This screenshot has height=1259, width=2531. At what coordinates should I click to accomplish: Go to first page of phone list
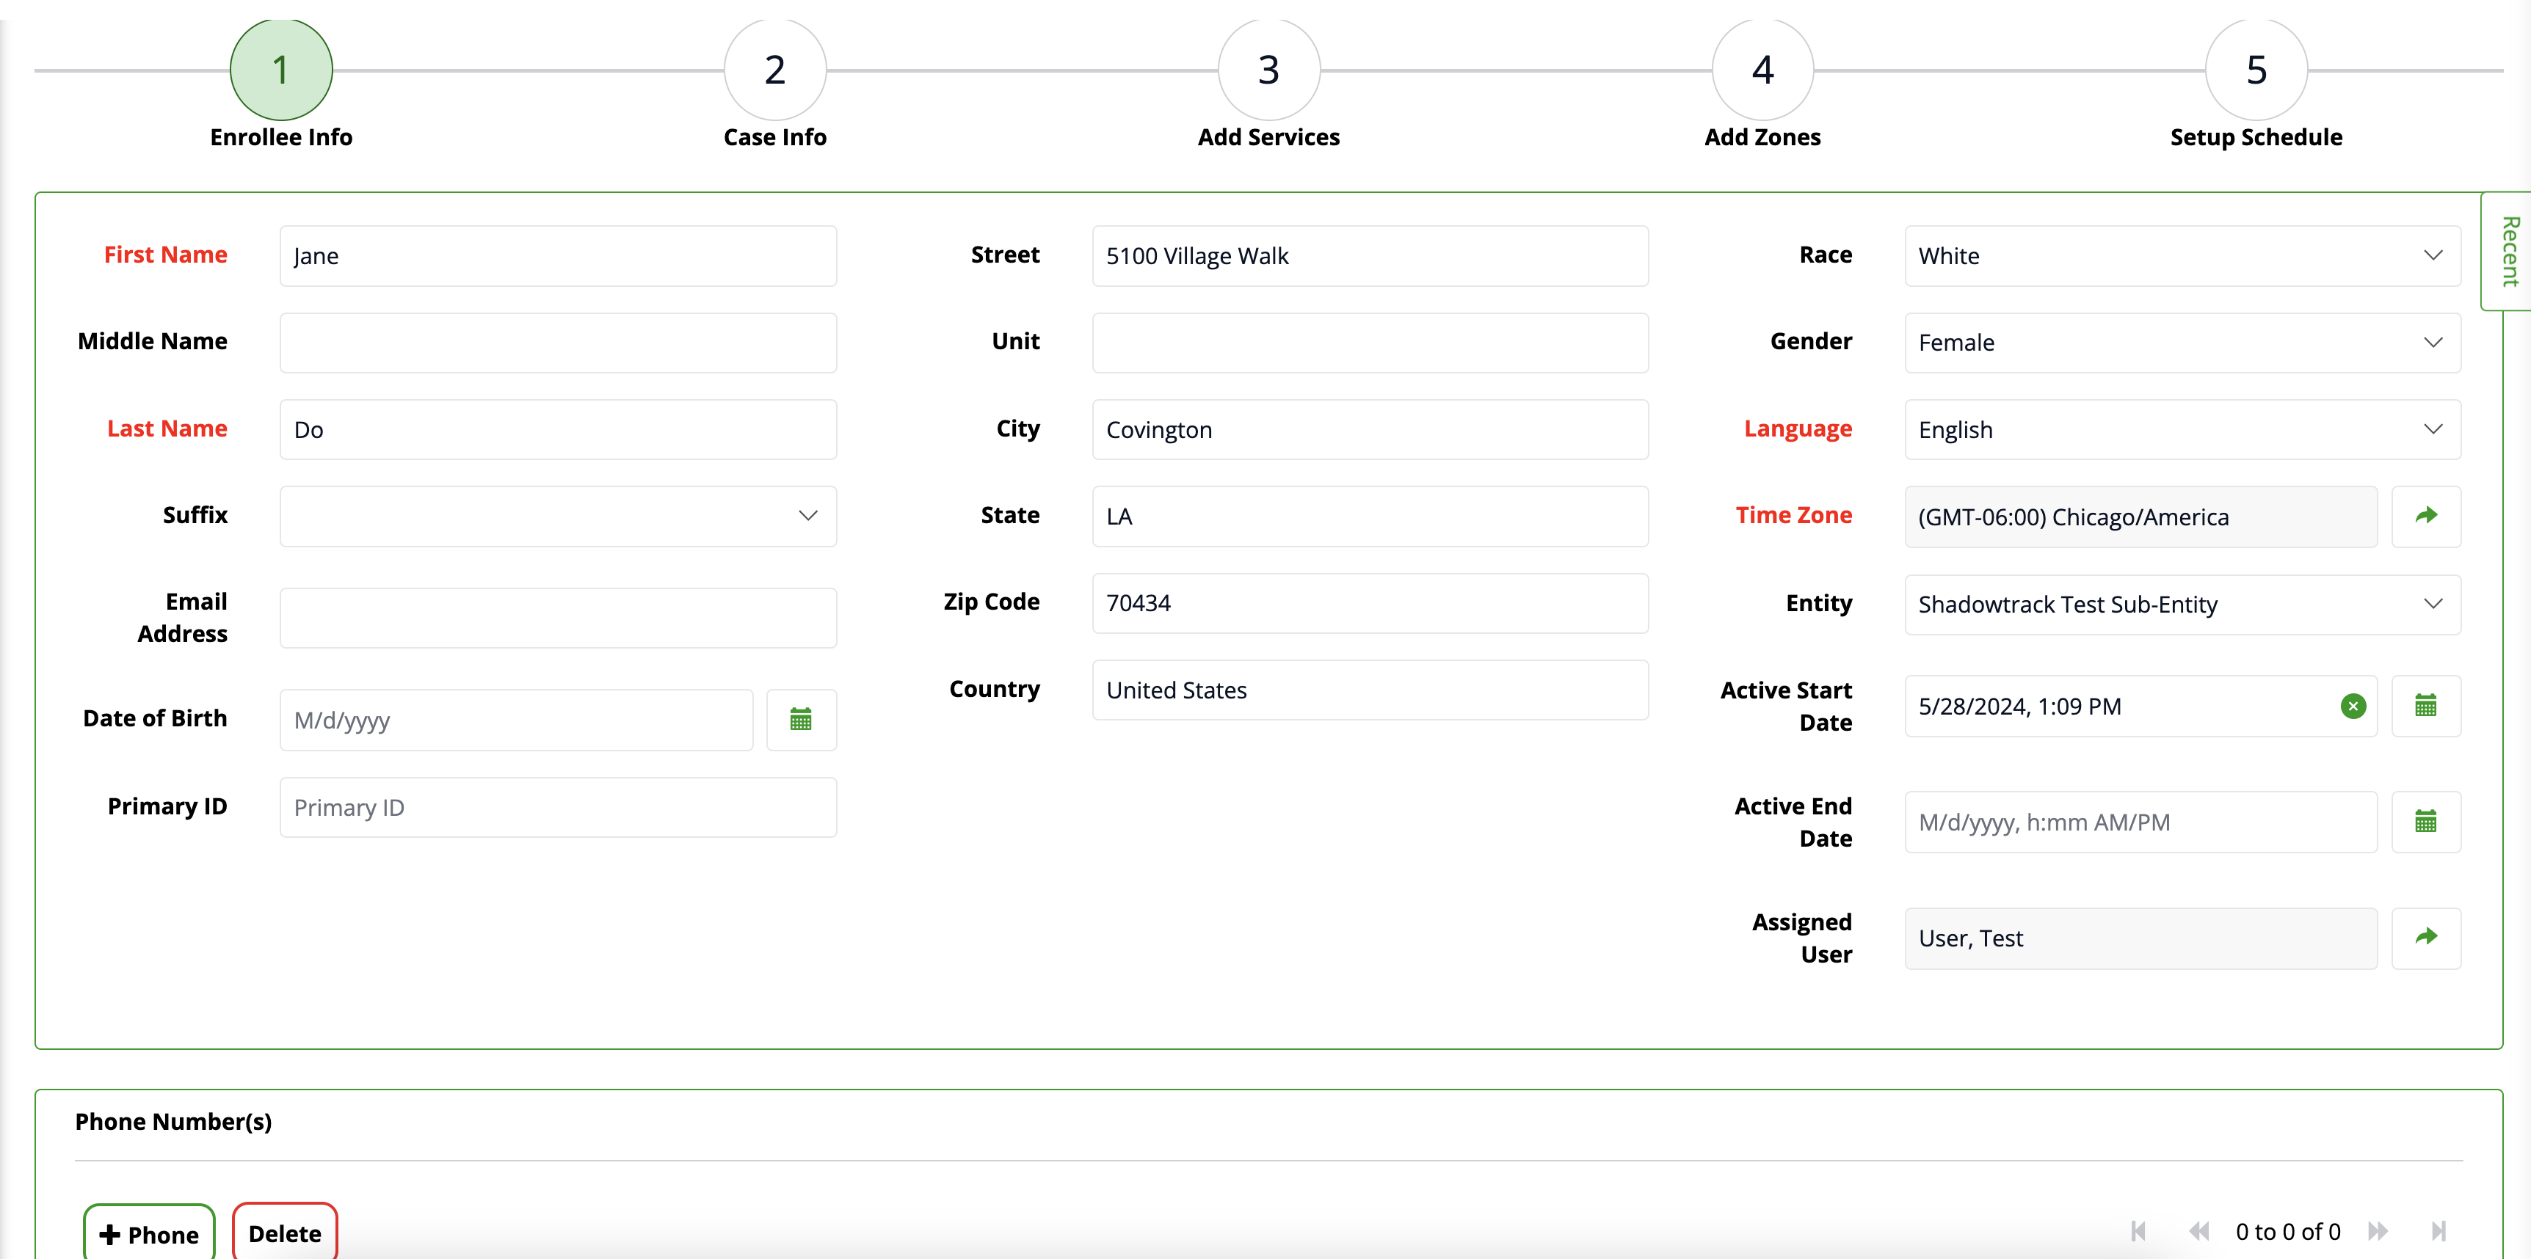2139,1232
